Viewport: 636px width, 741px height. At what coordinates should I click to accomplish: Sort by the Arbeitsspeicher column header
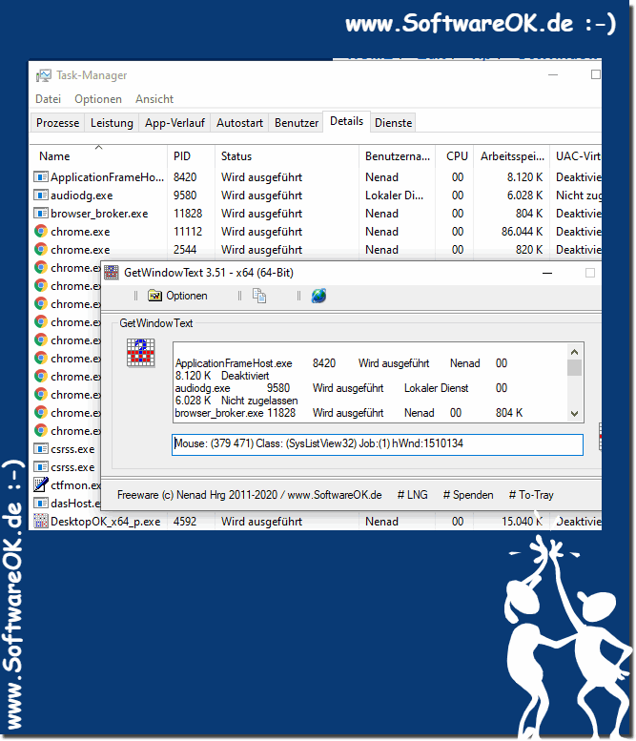point(512,156)
